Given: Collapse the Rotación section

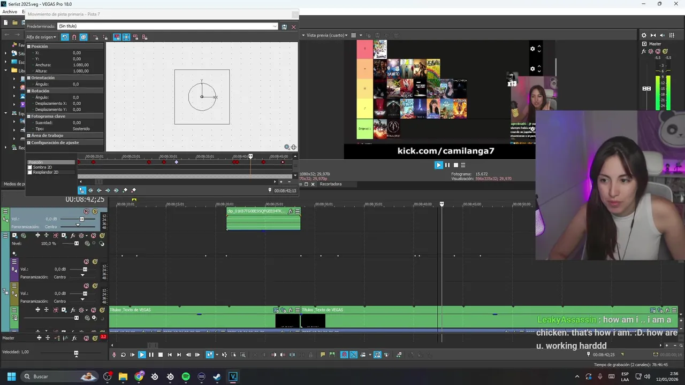Looking at the screenshot, I should pyautogui.click(x=28, y=91).
